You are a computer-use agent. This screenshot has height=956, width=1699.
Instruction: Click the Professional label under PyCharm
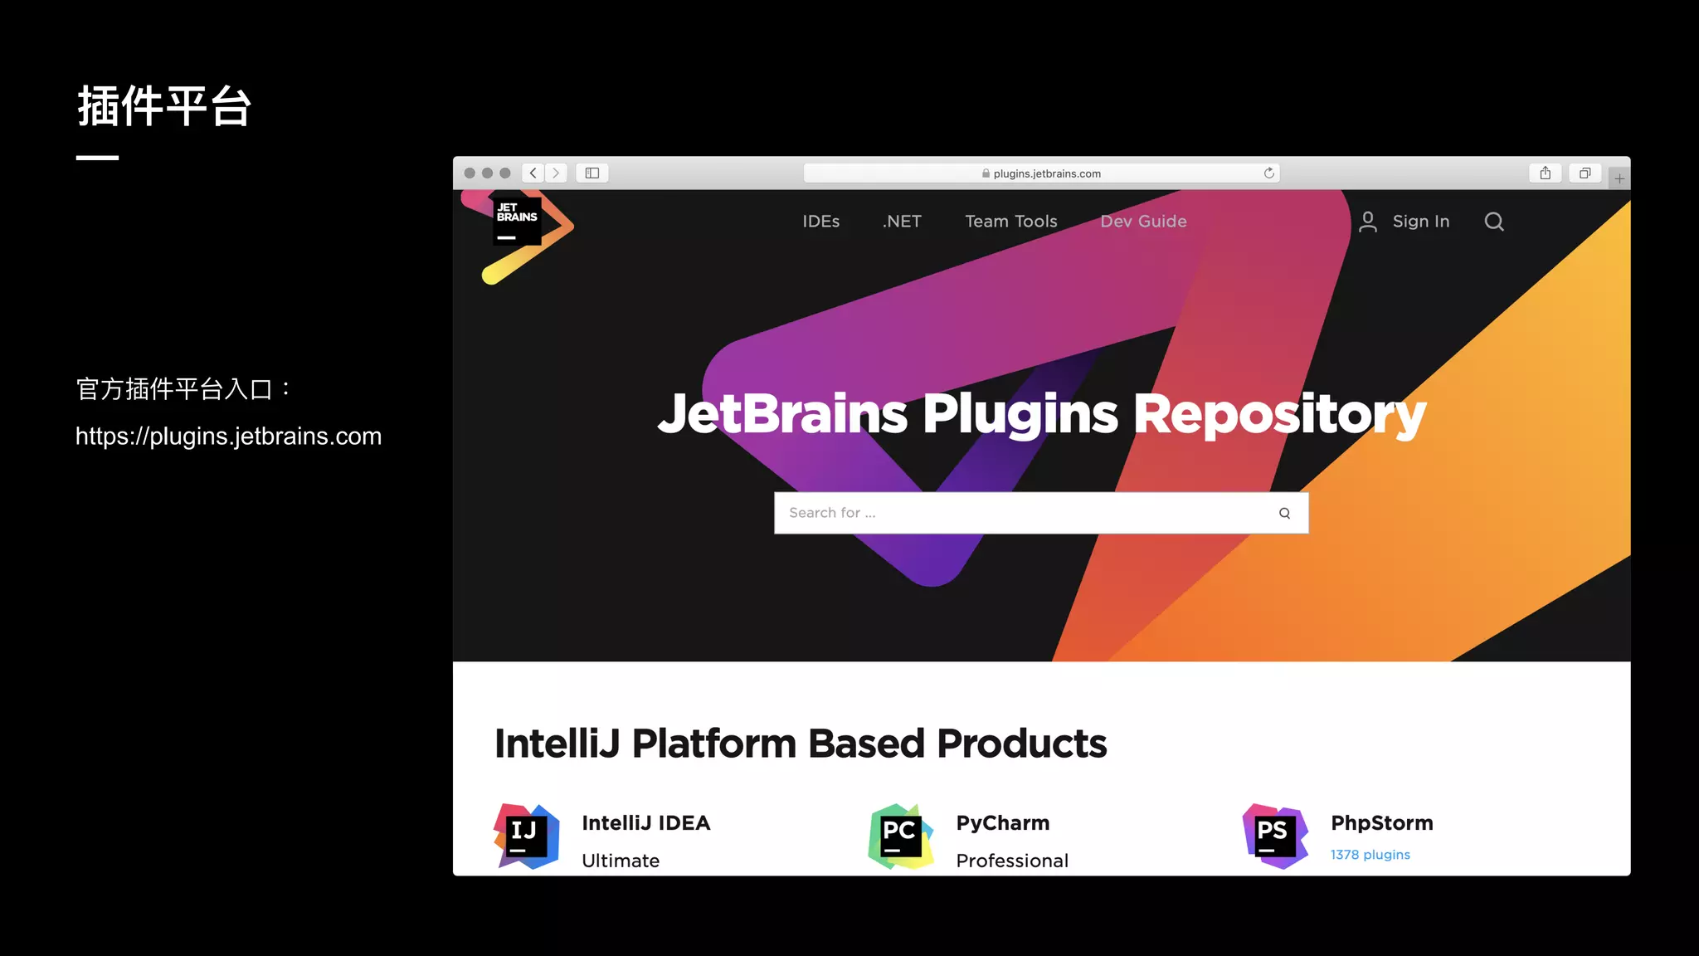[1012, 861]
